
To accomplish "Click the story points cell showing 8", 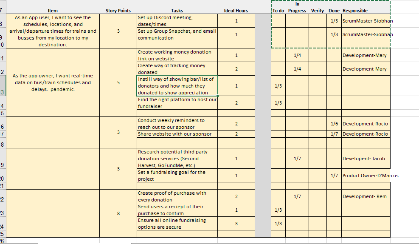I will pyautogui.click(x=118, y=213).
